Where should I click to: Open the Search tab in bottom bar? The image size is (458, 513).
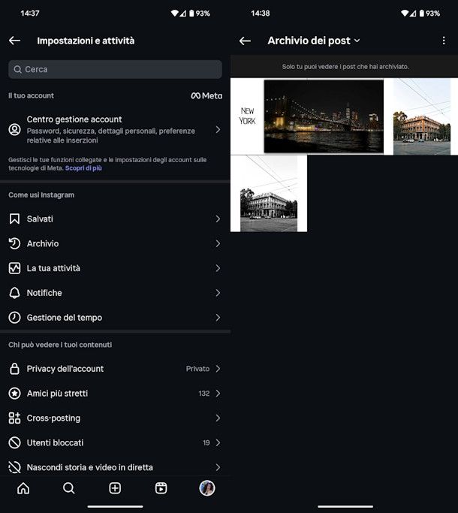tap(69, 488)
